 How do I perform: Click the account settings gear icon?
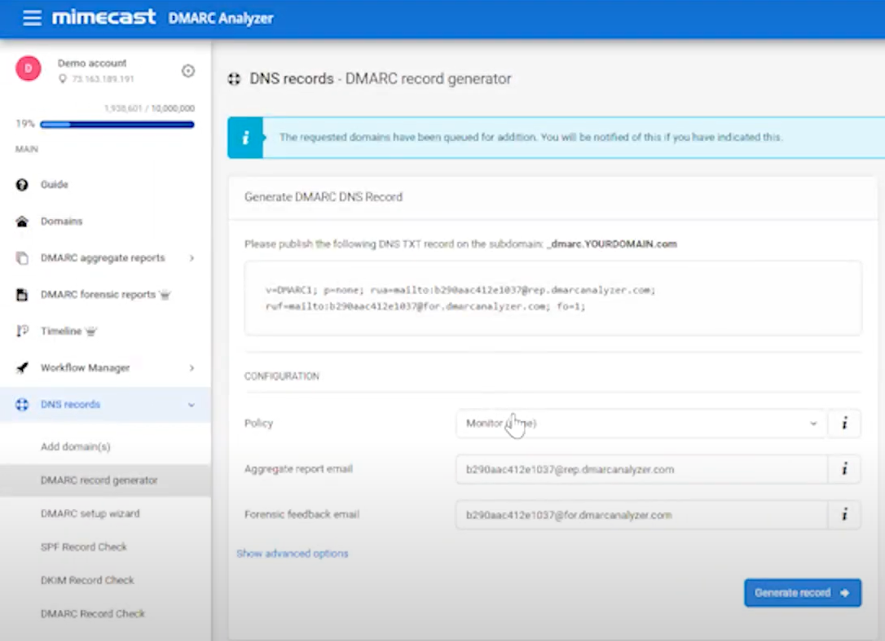188,71
